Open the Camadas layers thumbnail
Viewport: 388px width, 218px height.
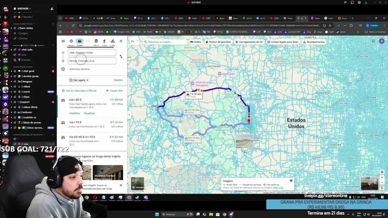pyautogui.click(x=137, y=183)
